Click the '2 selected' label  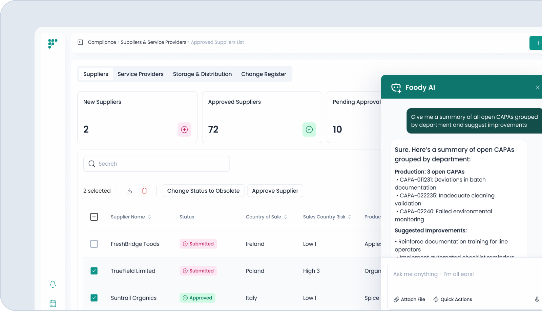coord(97,191)
